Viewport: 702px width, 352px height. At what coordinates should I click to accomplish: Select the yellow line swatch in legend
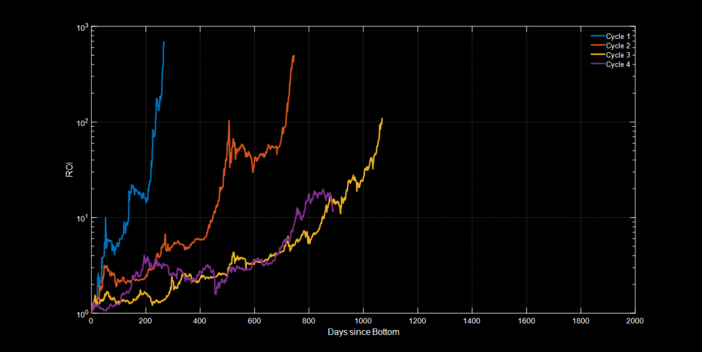click(598, 55)
